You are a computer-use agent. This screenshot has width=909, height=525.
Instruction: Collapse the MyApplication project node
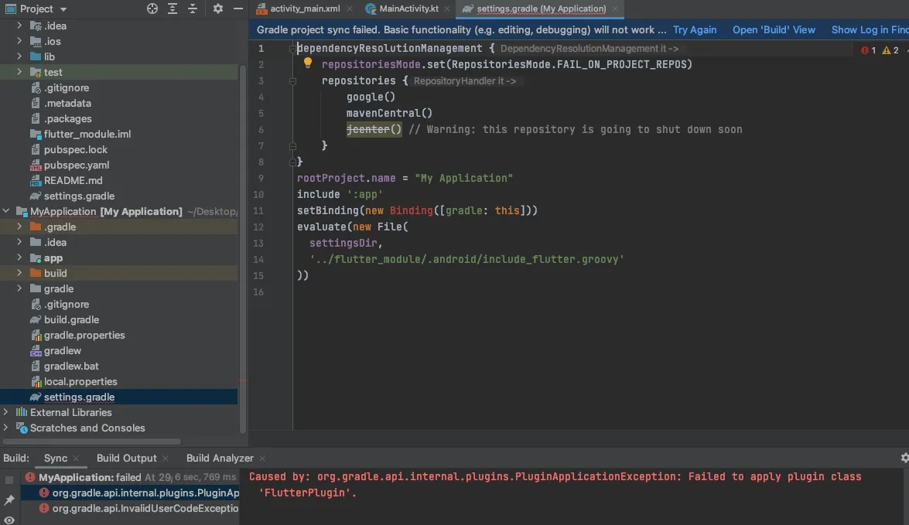click(x=7, y=212)
